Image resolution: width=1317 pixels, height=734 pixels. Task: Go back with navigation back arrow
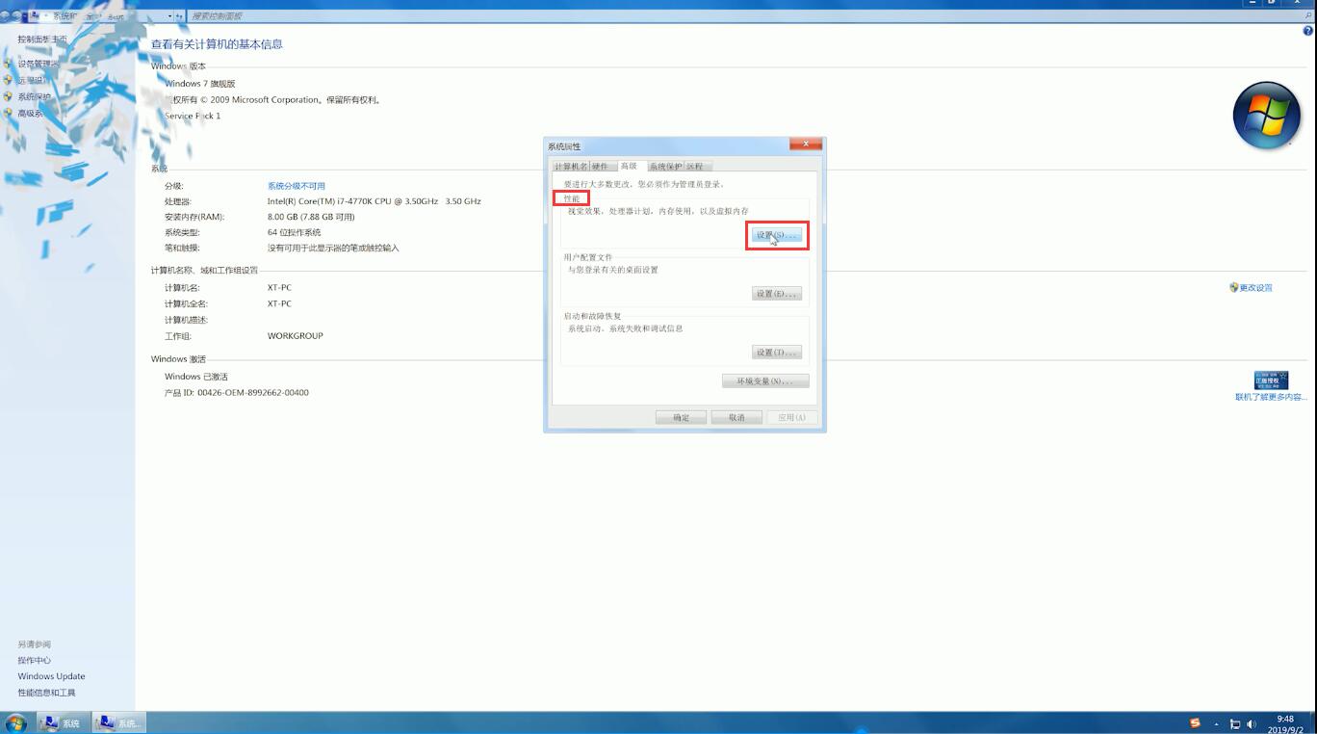pos(6,15)
